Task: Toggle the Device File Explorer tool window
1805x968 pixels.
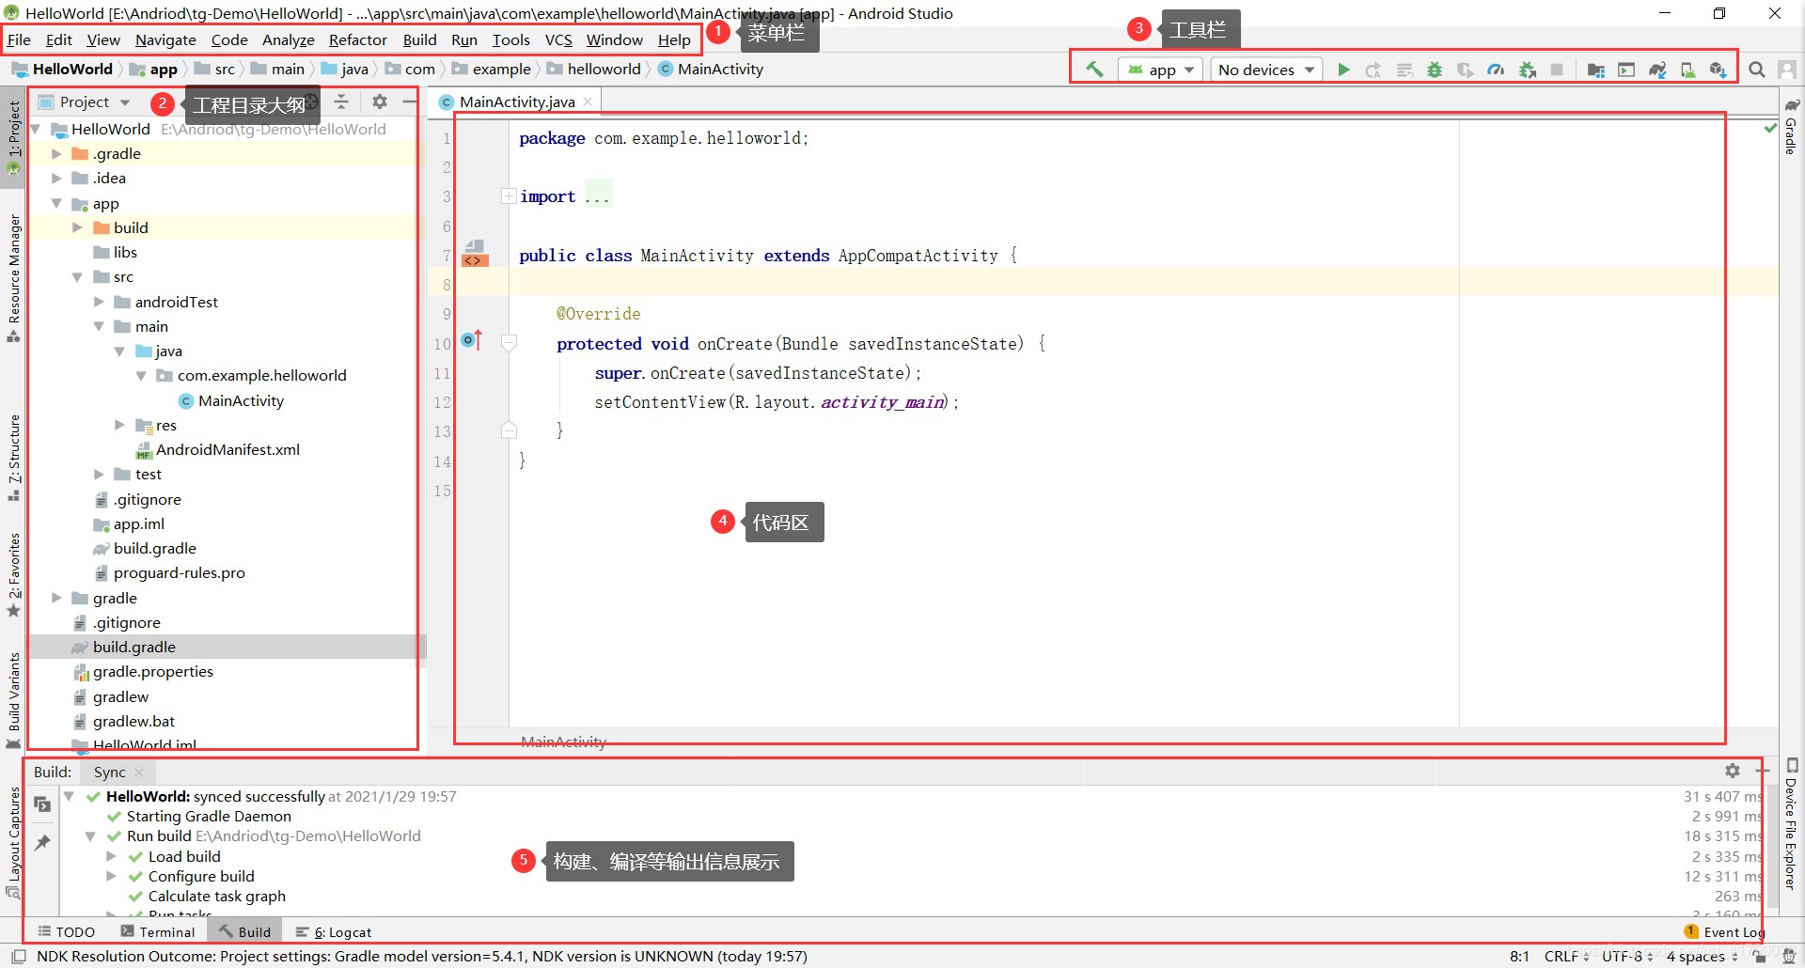Action: pos(1791,823)
